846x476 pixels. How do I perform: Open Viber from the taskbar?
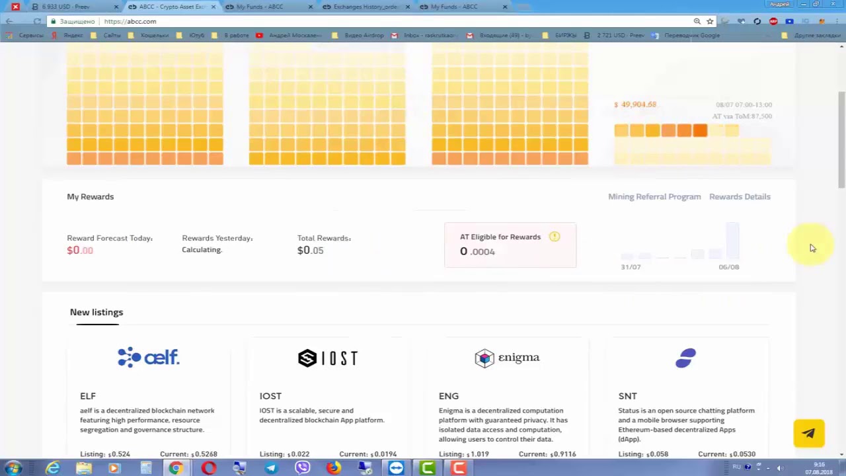point(303,468)
